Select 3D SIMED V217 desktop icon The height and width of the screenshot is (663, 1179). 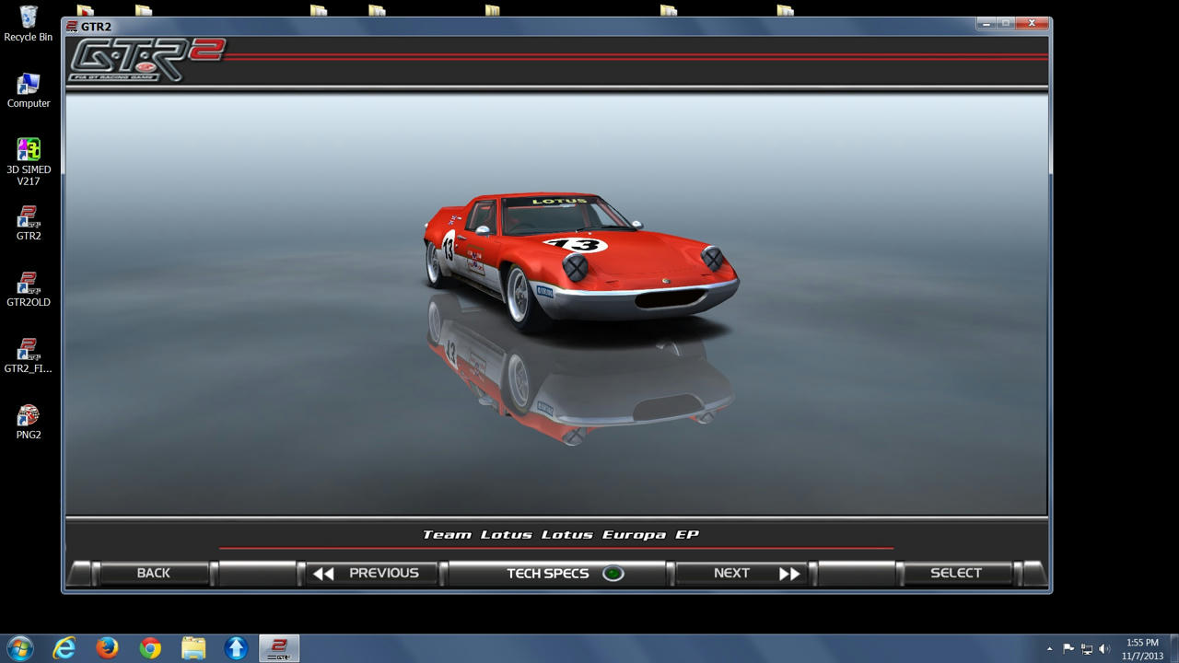tap(29, 162)
